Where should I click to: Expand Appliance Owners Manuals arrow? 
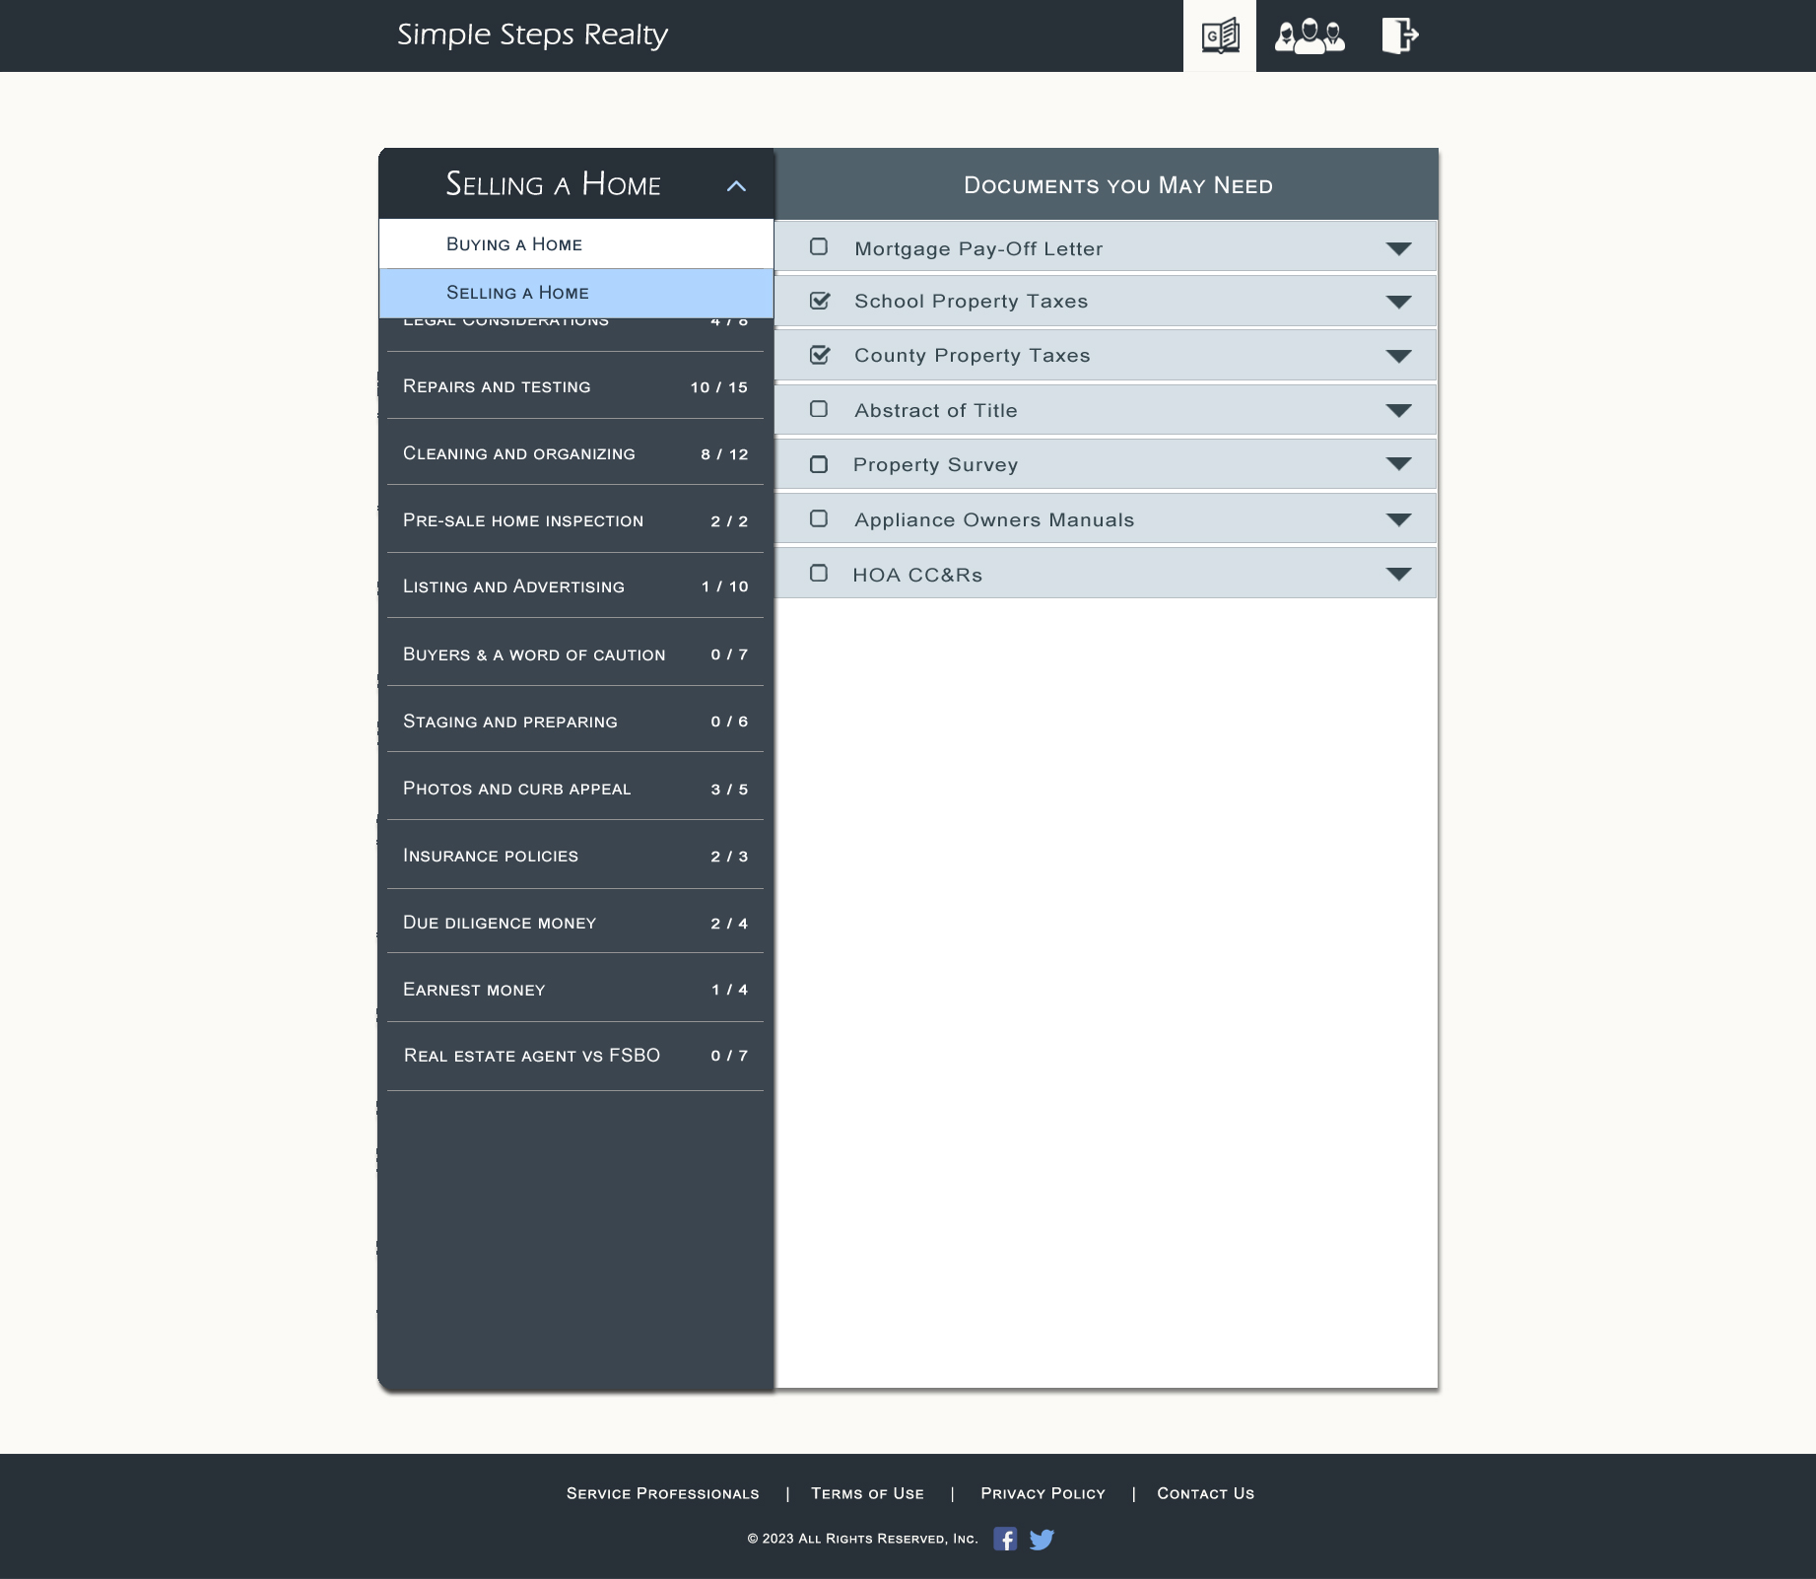pos(1398,519)
